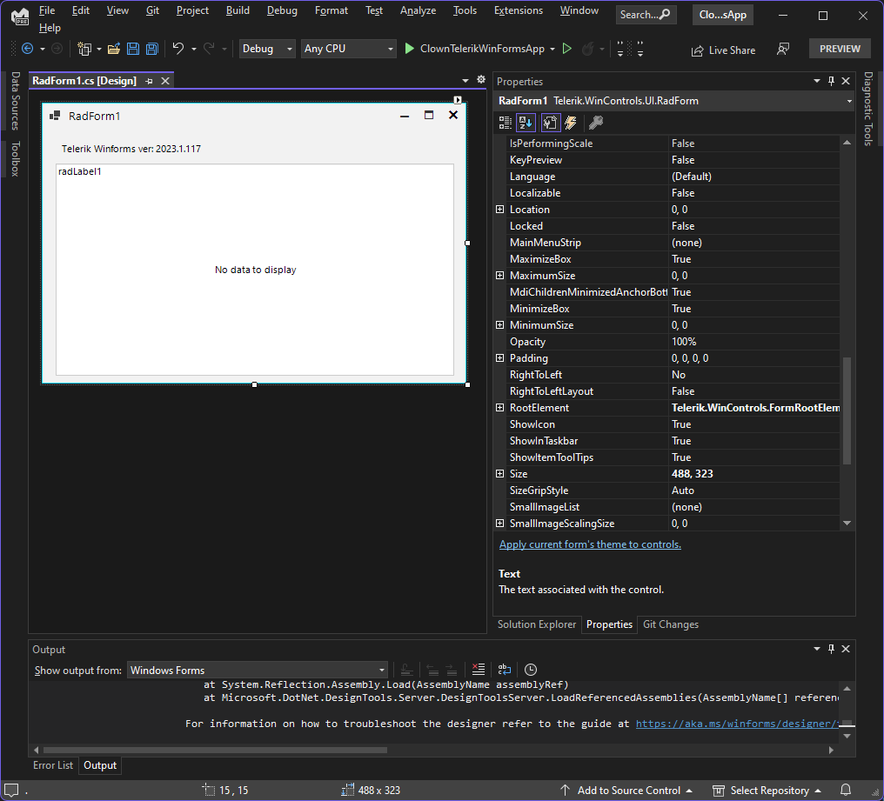Expand the Size property

[499, 474]
